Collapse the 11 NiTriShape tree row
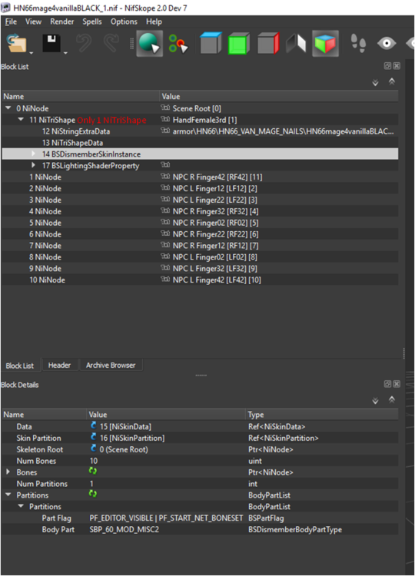Screen dimensions: 415x576 21,119
